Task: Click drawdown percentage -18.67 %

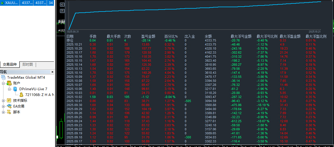Action: pyautogui.click(x=263, y=121)
